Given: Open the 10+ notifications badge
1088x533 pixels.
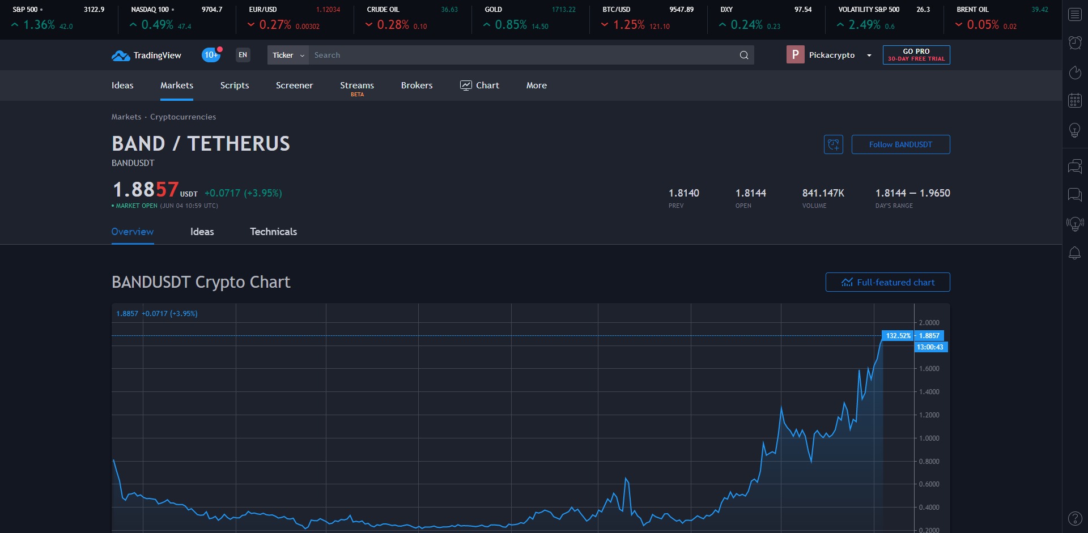Looking at the screenshot, I should coord(211,55).
